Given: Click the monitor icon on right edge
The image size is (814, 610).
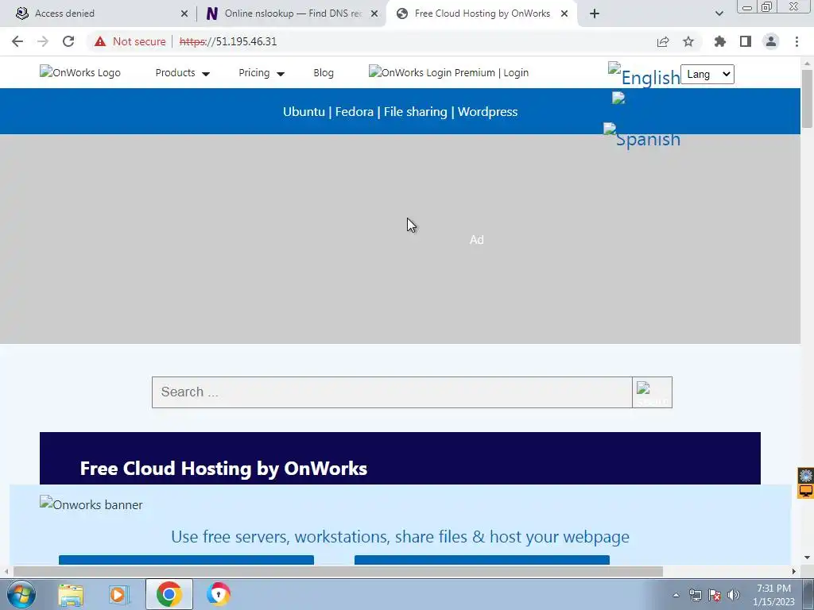Looking at the screenshot, I should tap(806, 491).
